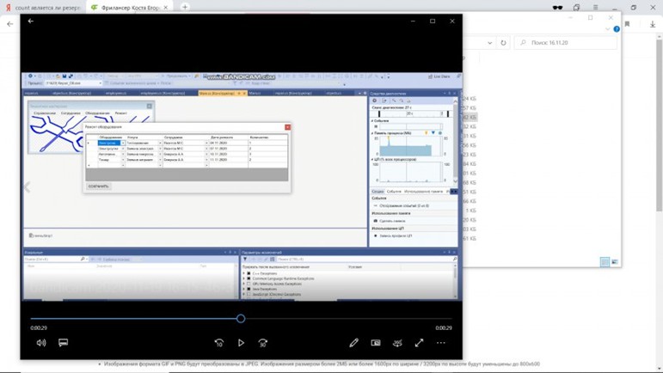This screenshot has height=373, width=663.
Task: Refresh the Explorer folder view
Action: pos(503,43)
